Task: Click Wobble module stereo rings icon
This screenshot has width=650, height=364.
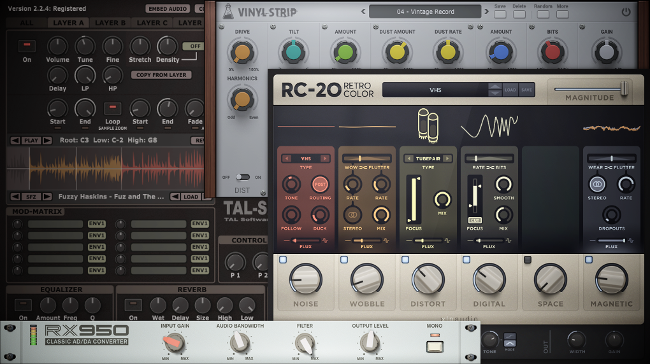Action: coord(352,215)
